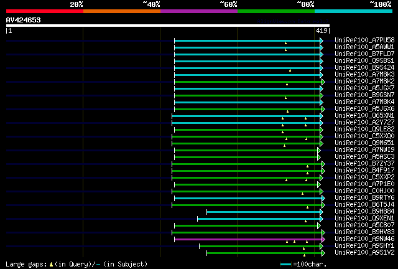Select the UniRef100_A5C807 label
The width and height of the screenshot is (398, 269).
point(364,225)
